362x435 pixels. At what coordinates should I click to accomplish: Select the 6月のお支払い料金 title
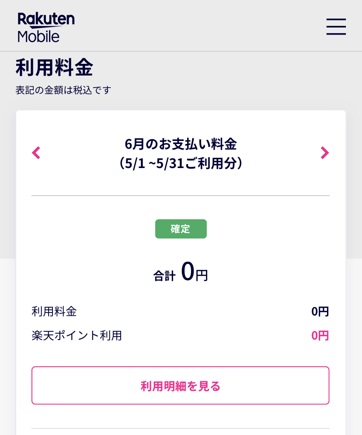(181, 143)
